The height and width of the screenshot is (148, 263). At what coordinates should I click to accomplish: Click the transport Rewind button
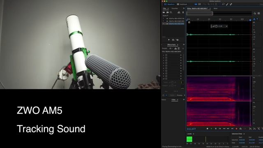[224, 129]
